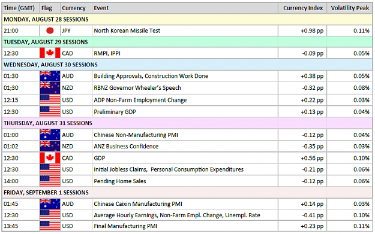Click the US flag beside Average Hourly Earnings
Screen dimensions: 375x234
click(50, 215)
